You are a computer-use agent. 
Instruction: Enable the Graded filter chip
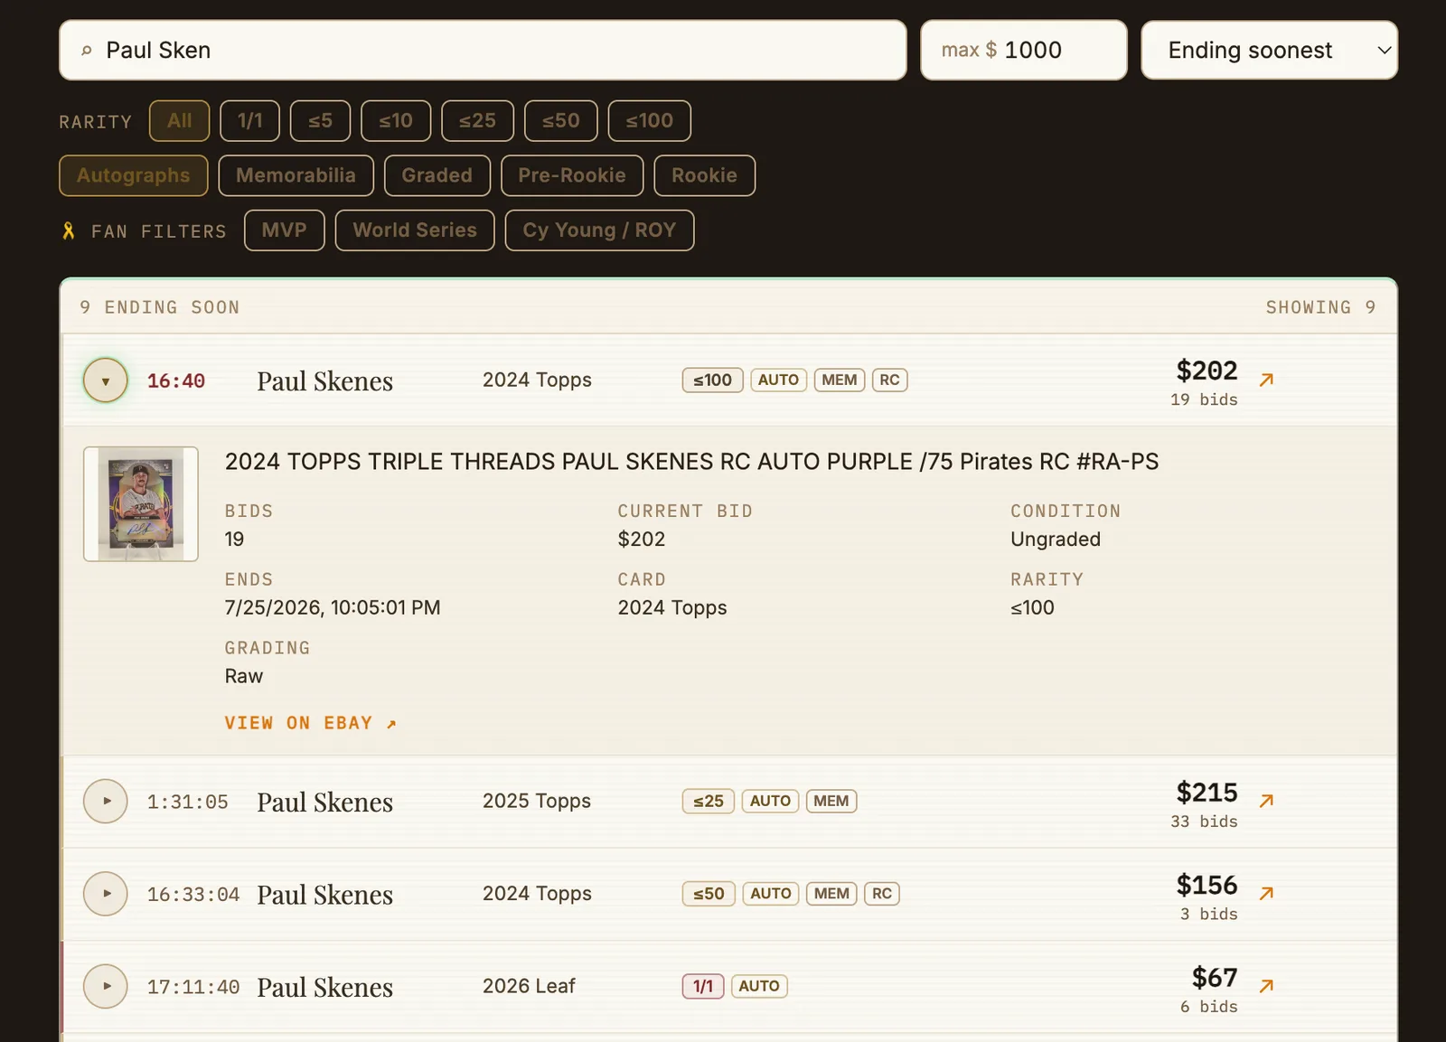437,175
